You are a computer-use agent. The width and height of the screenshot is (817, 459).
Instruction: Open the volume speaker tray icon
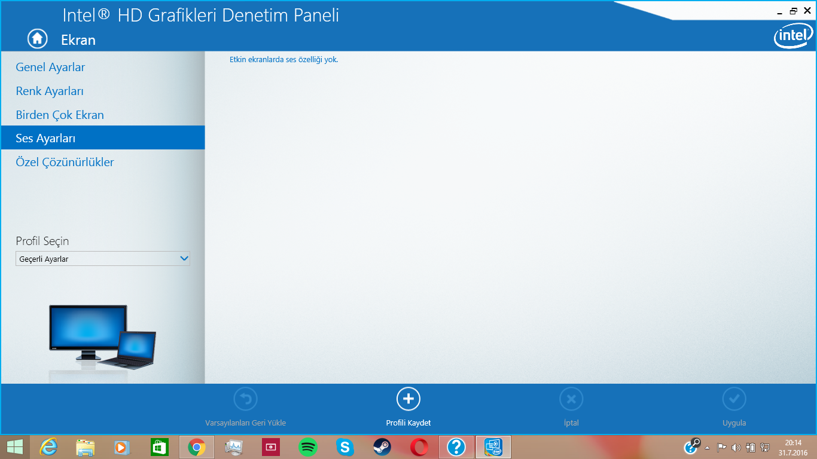(x=736, y=448)
